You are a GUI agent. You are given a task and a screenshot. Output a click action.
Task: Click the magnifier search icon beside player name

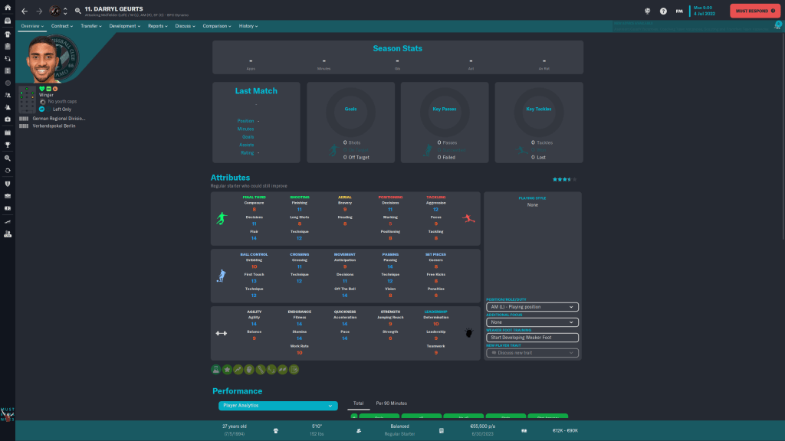(77, 11)
